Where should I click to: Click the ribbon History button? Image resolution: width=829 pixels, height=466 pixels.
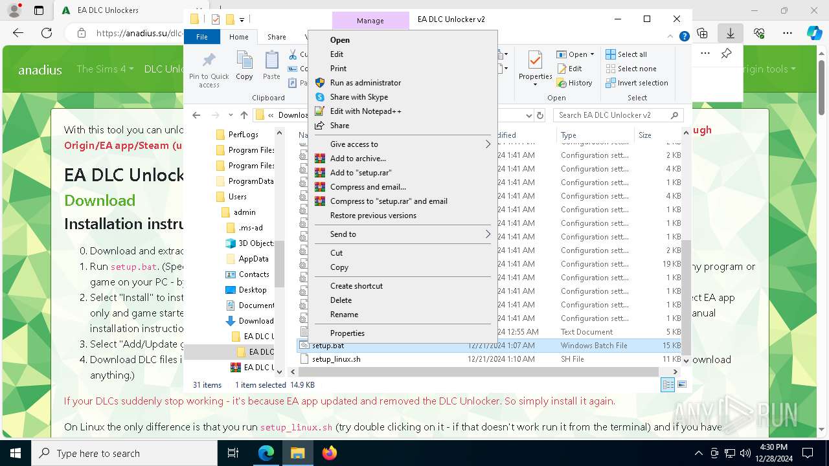tap(574, 83)
